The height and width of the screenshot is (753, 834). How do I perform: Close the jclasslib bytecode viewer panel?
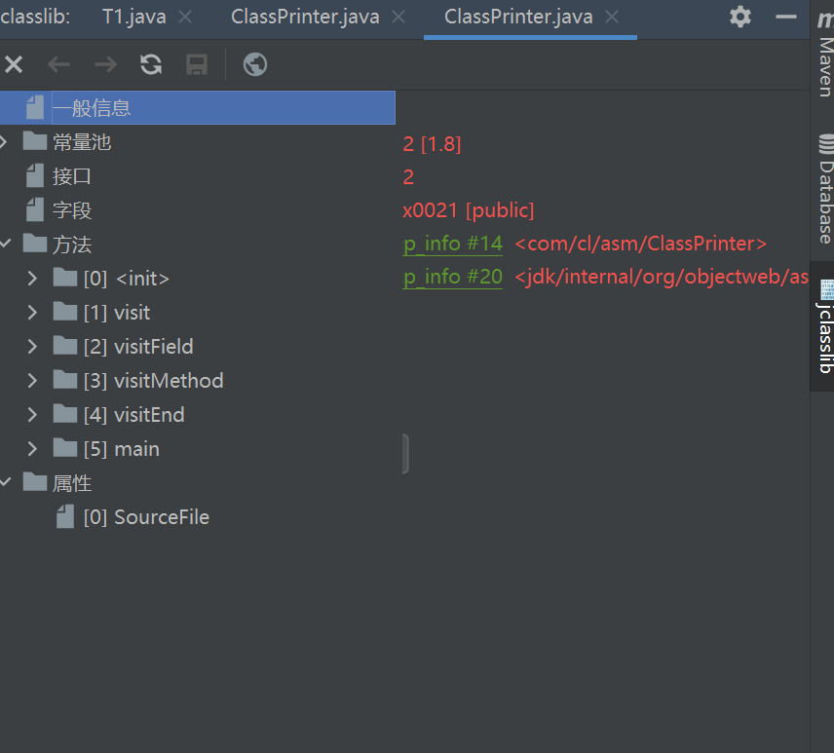click(x=14, y=64)
